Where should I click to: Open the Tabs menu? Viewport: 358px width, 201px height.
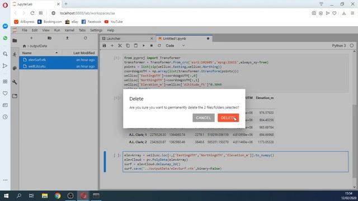coord(82,30)
